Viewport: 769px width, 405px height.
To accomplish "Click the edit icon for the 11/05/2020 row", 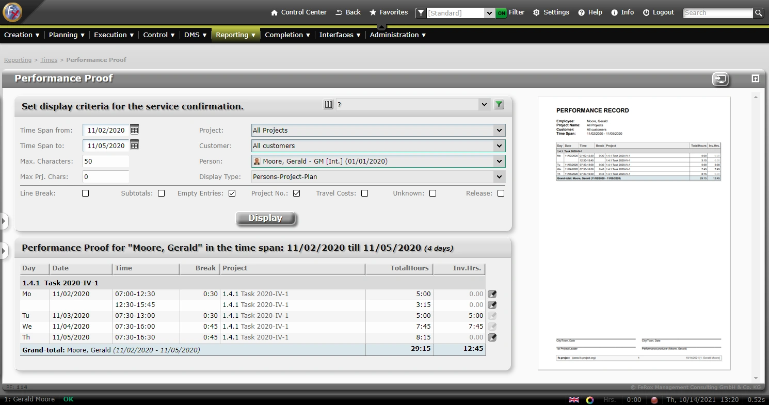I will click(x=492, y=337).
